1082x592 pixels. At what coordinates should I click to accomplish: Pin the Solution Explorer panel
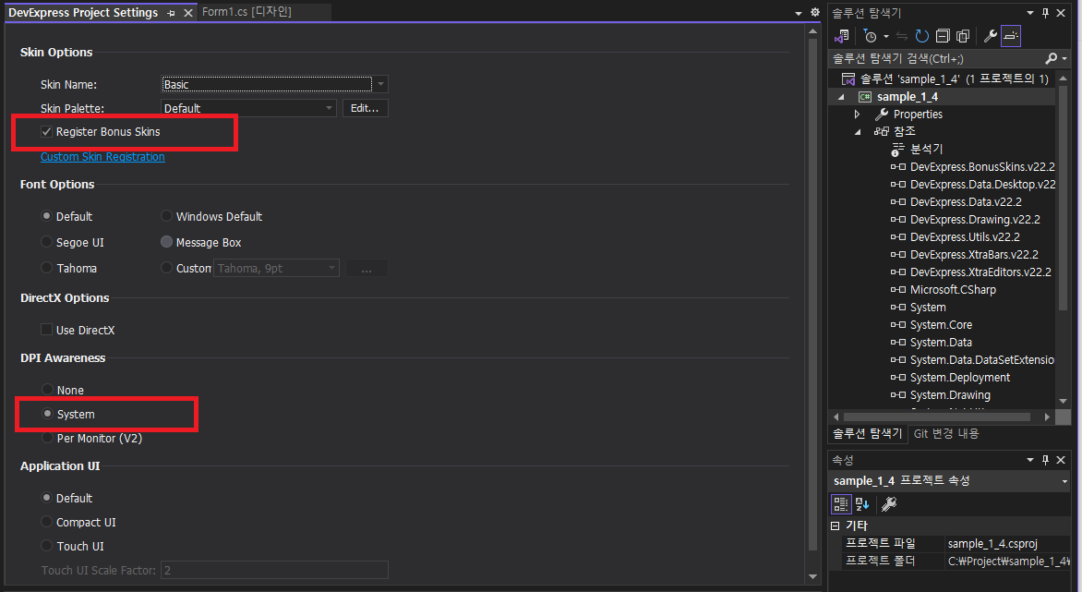(1045, 12)
